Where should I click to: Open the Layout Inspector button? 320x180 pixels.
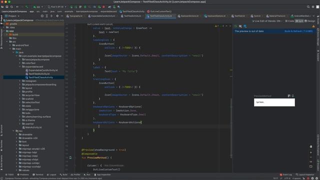coord(305,174)
